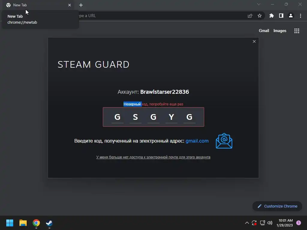The image size is (307, 230).
Task: Click the sync tray icon with red dot
Action: [x=254, y=223]
